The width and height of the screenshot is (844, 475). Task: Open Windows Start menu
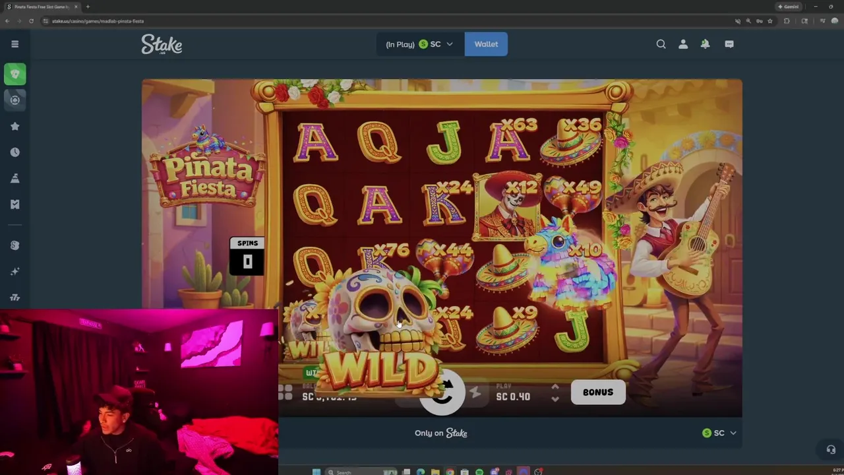pos(316,472)
